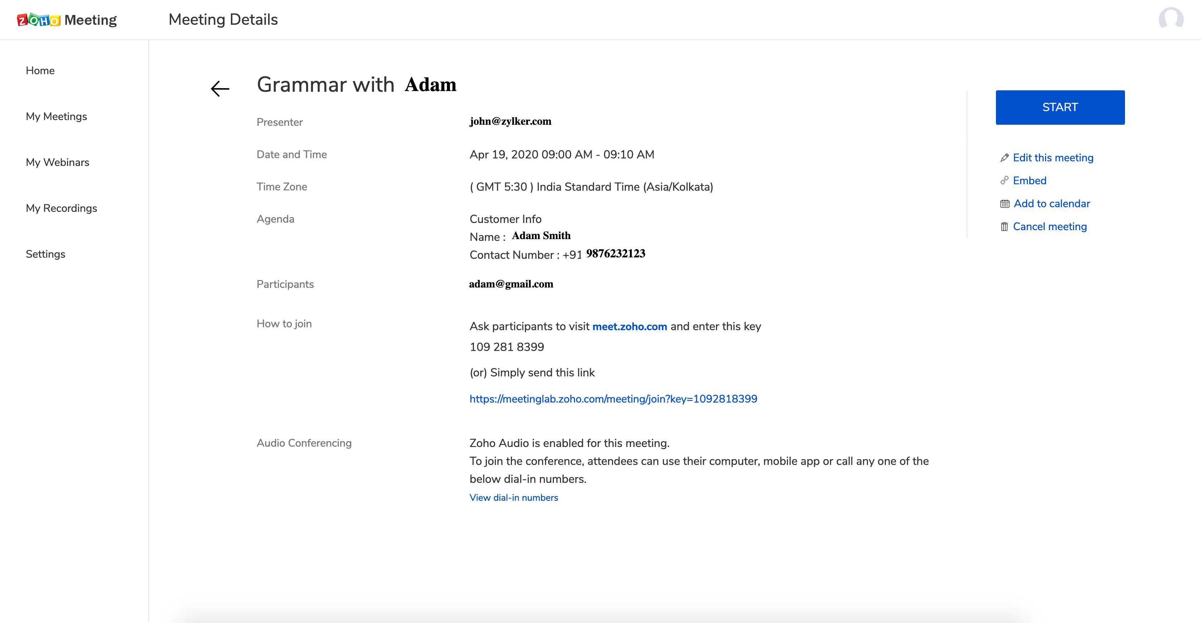Click the Meeting Details page heading

point(223,20)
